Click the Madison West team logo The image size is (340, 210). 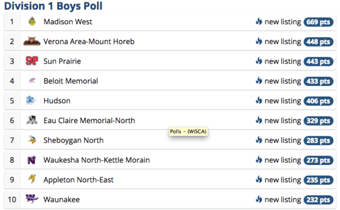(x=32, y=21)
